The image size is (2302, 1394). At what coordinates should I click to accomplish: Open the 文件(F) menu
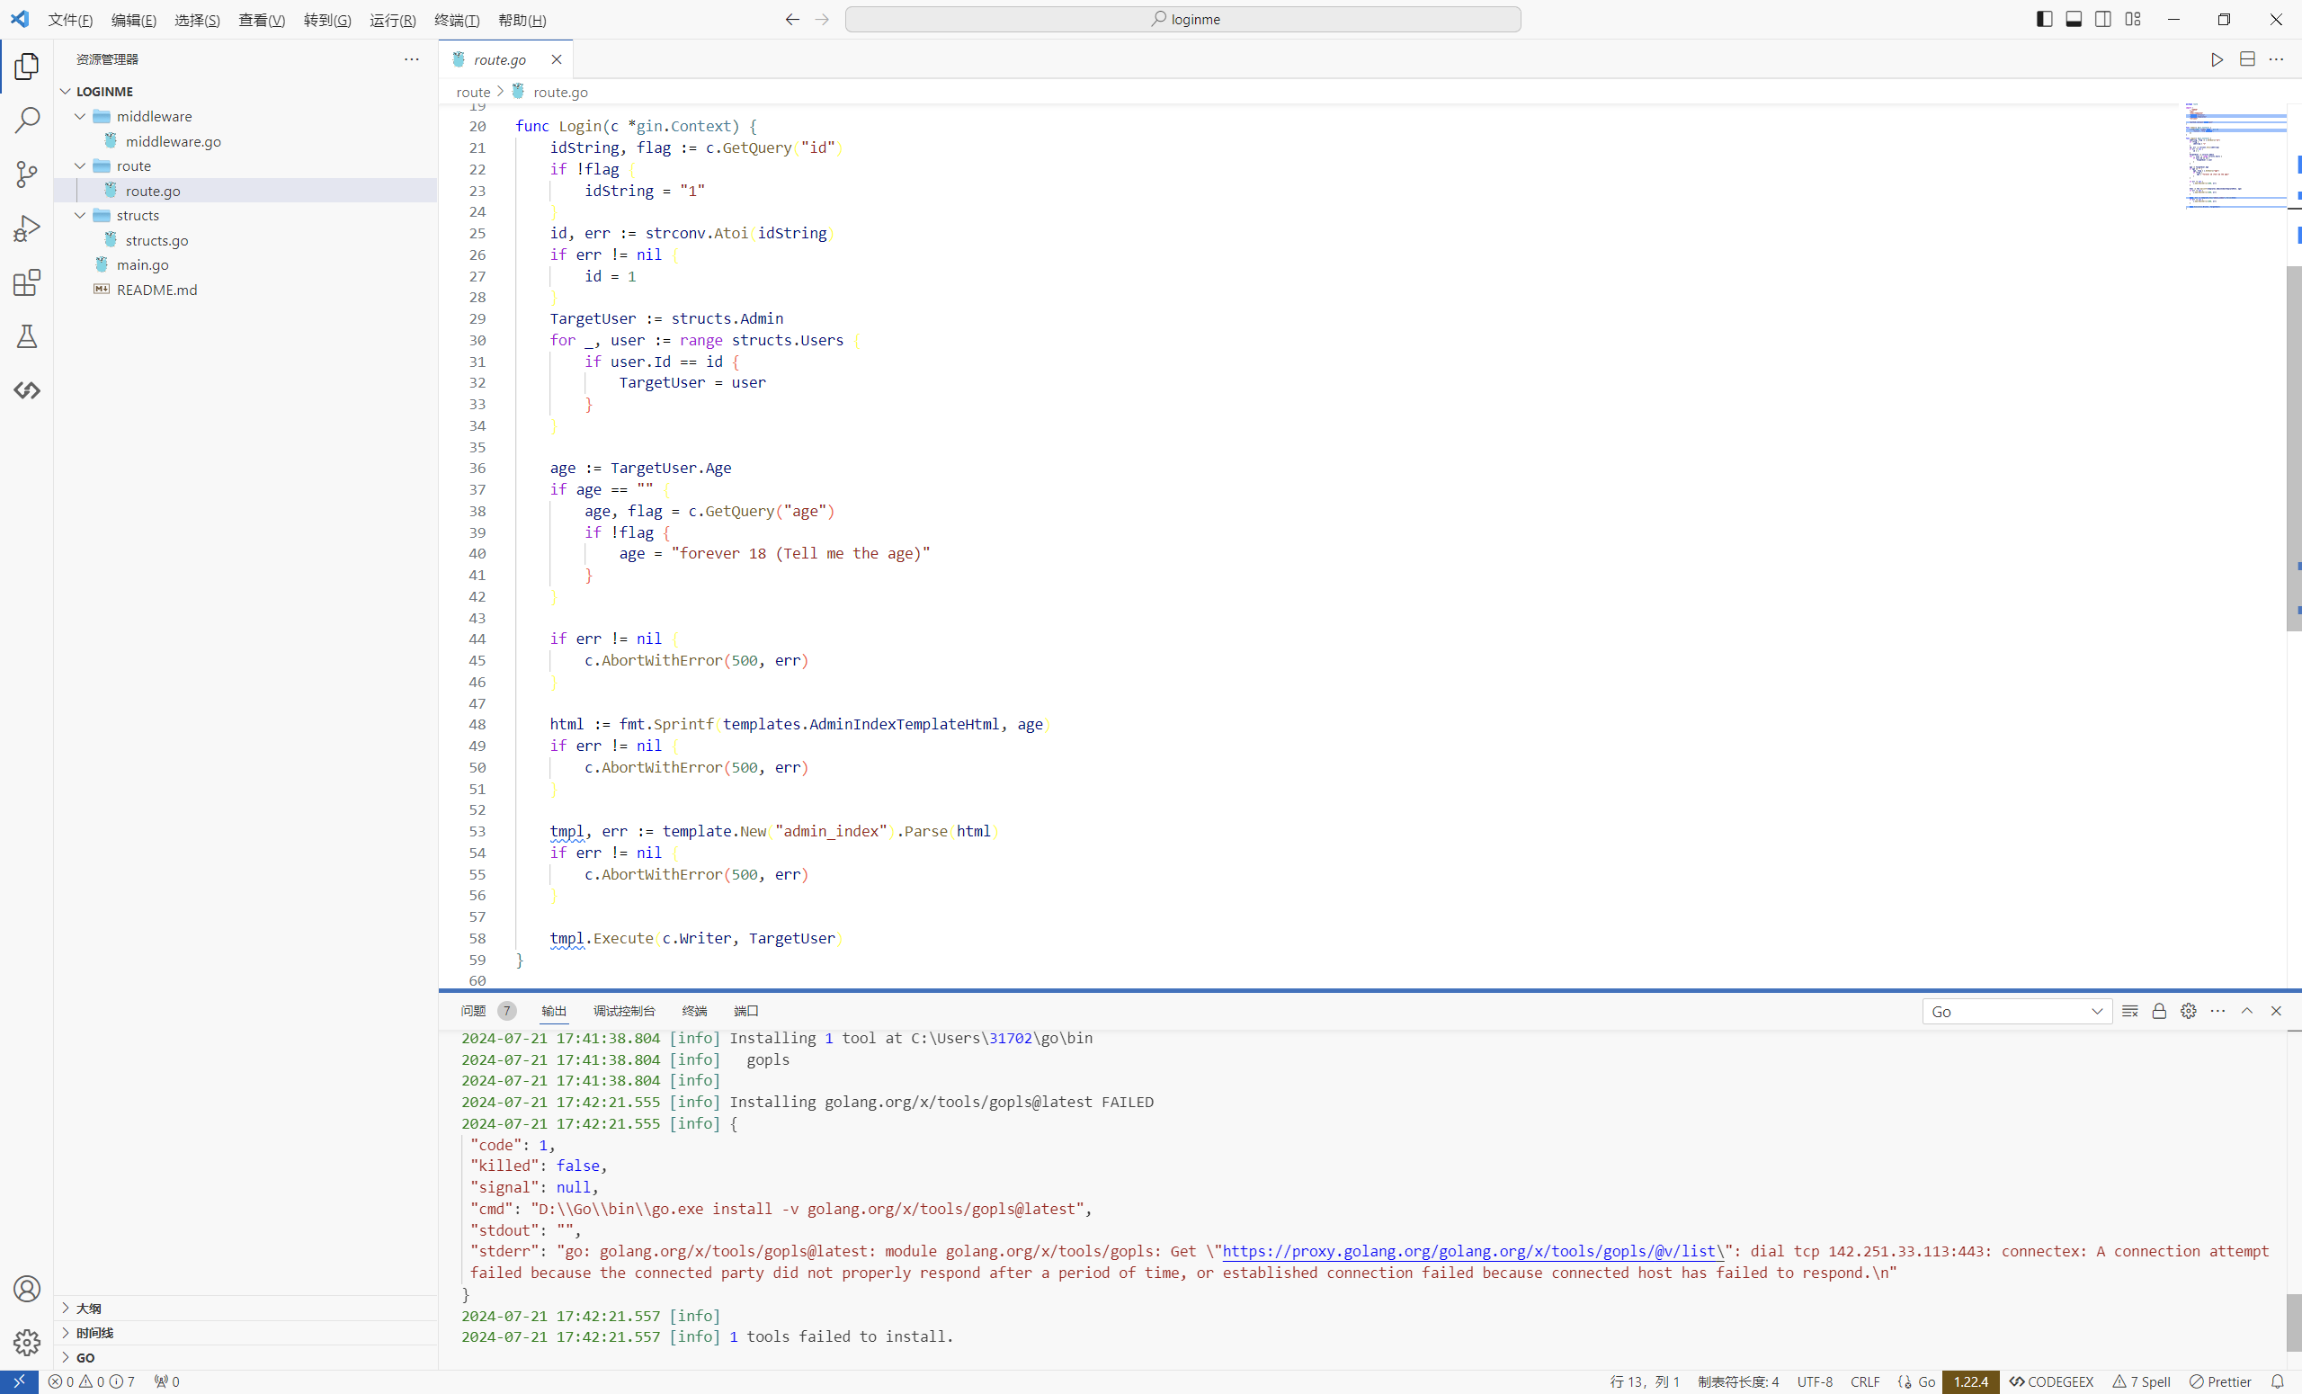click(70, 20)
